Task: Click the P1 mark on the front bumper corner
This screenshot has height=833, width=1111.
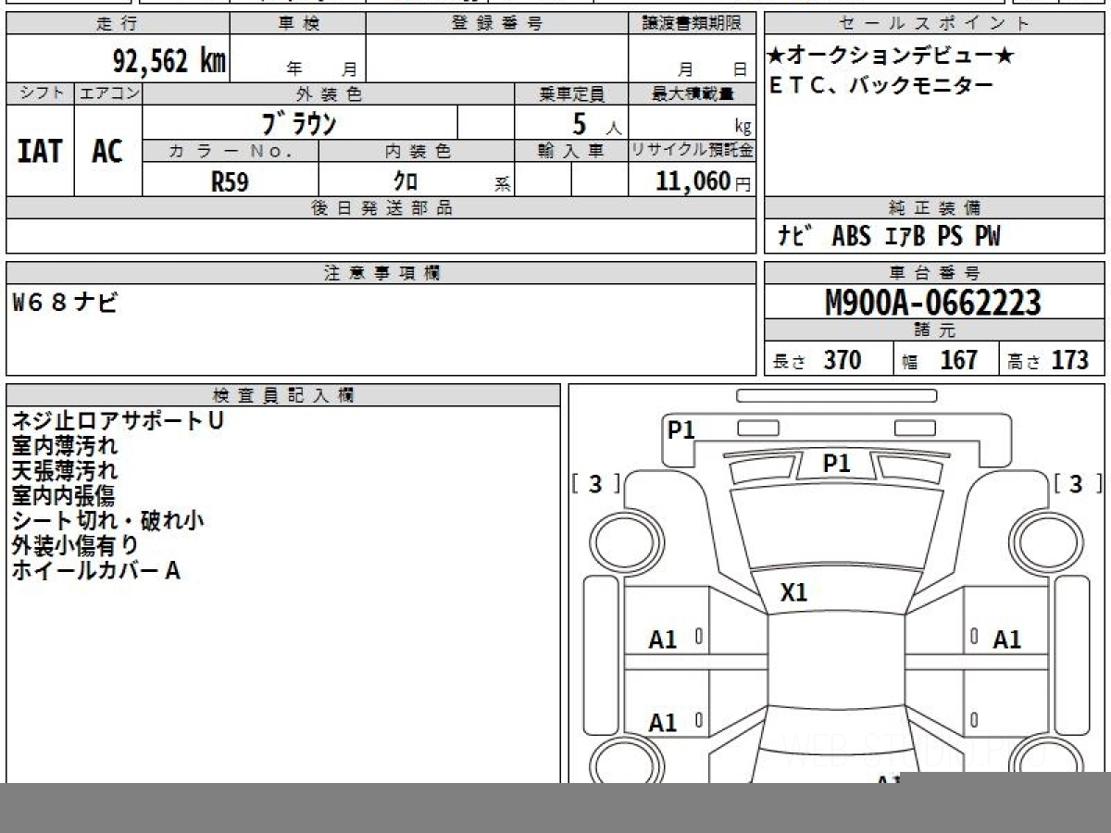Action: pos(681,430)
